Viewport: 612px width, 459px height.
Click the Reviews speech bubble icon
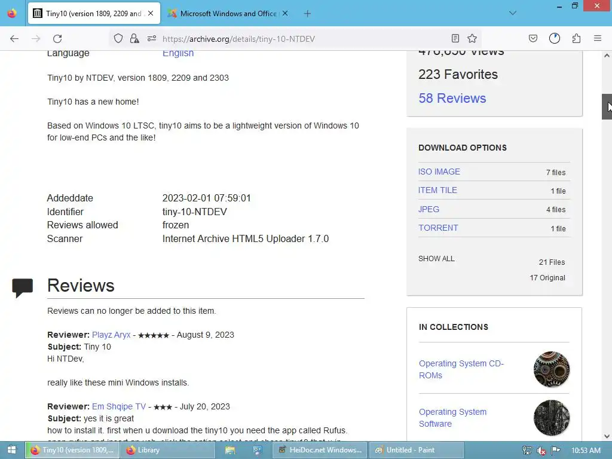coord(22,288)
